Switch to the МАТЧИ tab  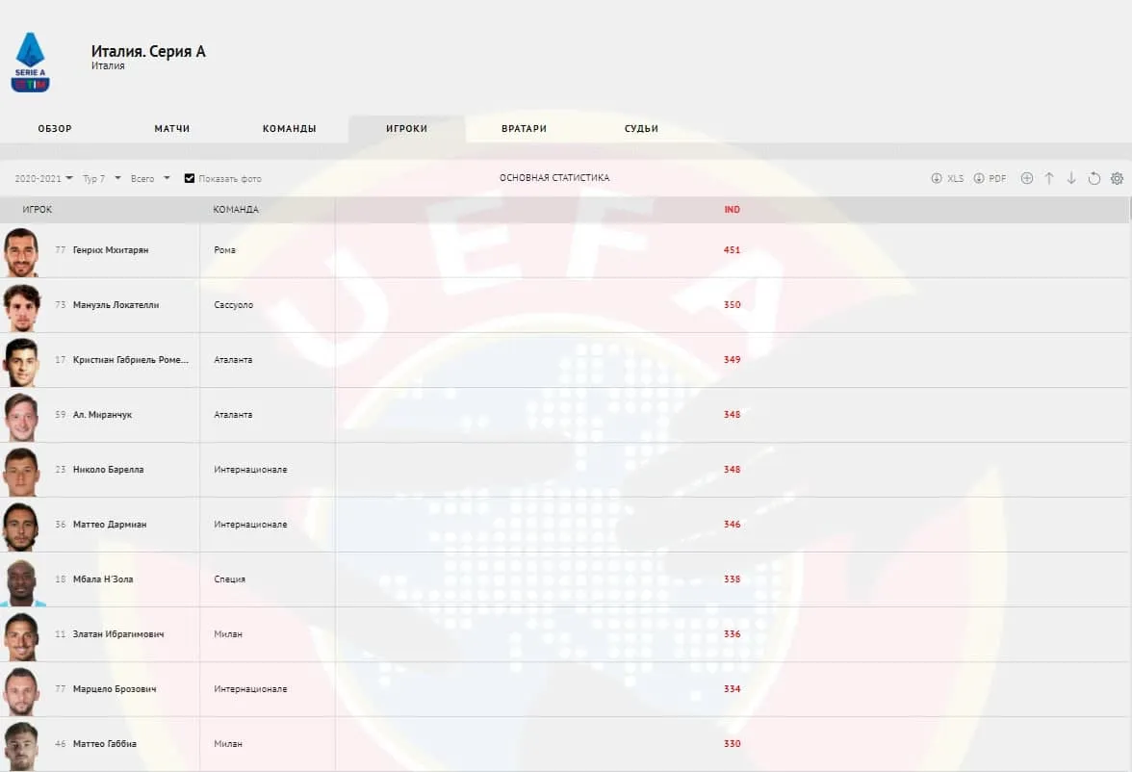coord(171,129)
